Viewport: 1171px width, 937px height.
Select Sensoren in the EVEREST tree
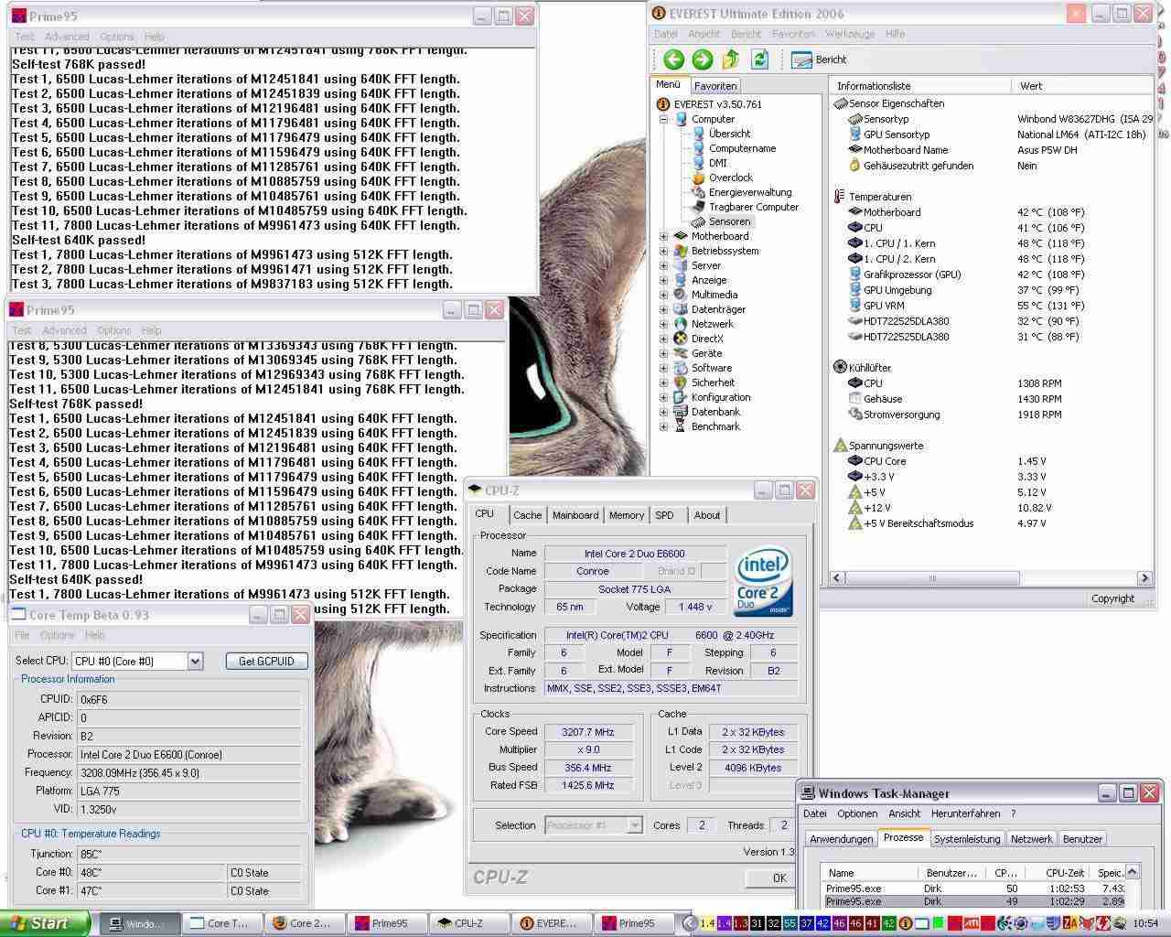click(729, 221)
